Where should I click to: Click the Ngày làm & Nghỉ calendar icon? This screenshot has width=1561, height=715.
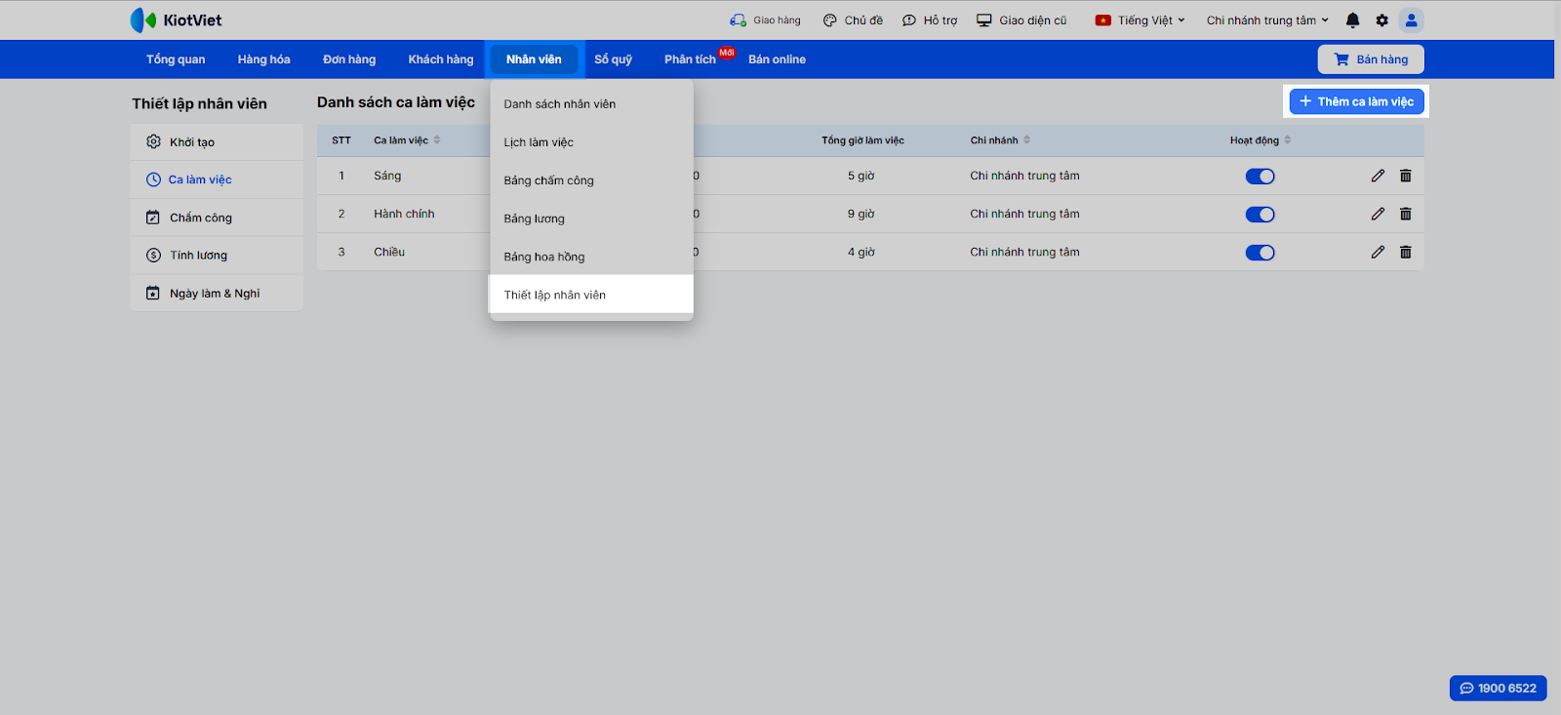click(153, 293)
